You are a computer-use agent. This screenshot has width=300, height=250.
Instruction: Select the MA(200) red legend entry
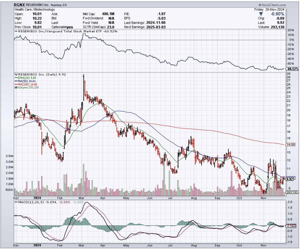pos(24,84)
